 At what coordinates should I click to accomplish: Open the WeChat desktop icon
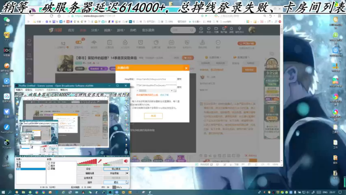6,21
